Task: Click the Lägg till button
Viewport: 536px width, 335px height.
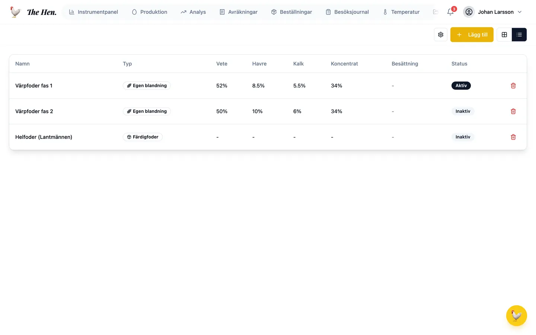Action: point(472,35)
